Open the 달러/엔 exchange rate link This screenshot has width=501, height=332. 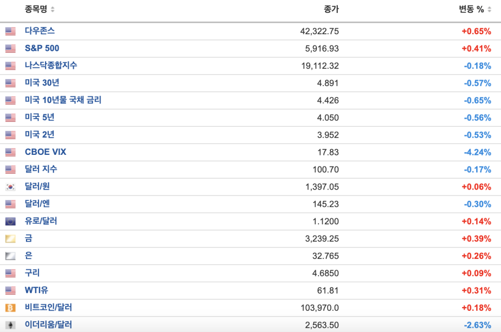tap(37, 204)
